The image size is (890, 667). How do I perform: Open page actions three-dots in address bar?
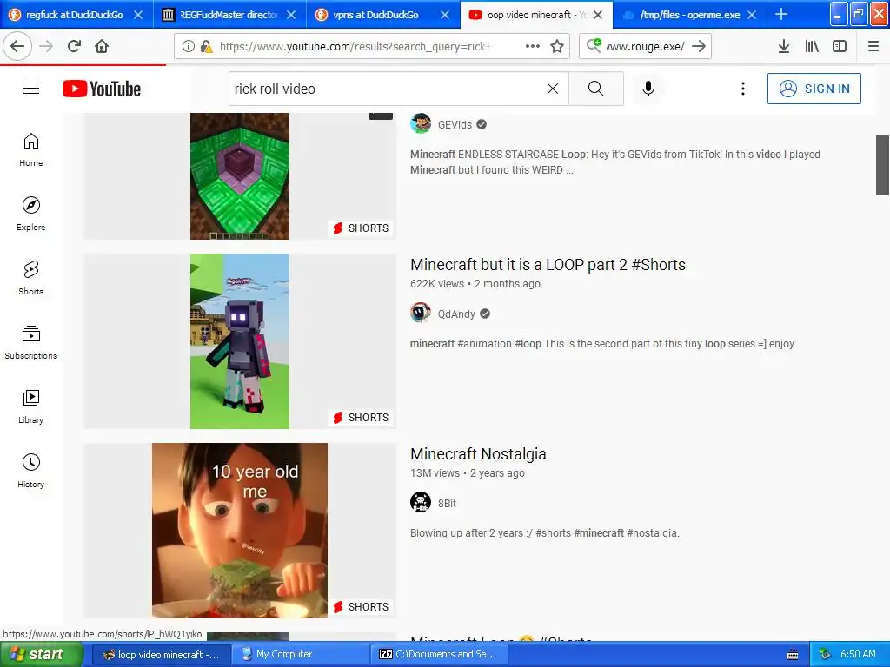pos(533,46)
